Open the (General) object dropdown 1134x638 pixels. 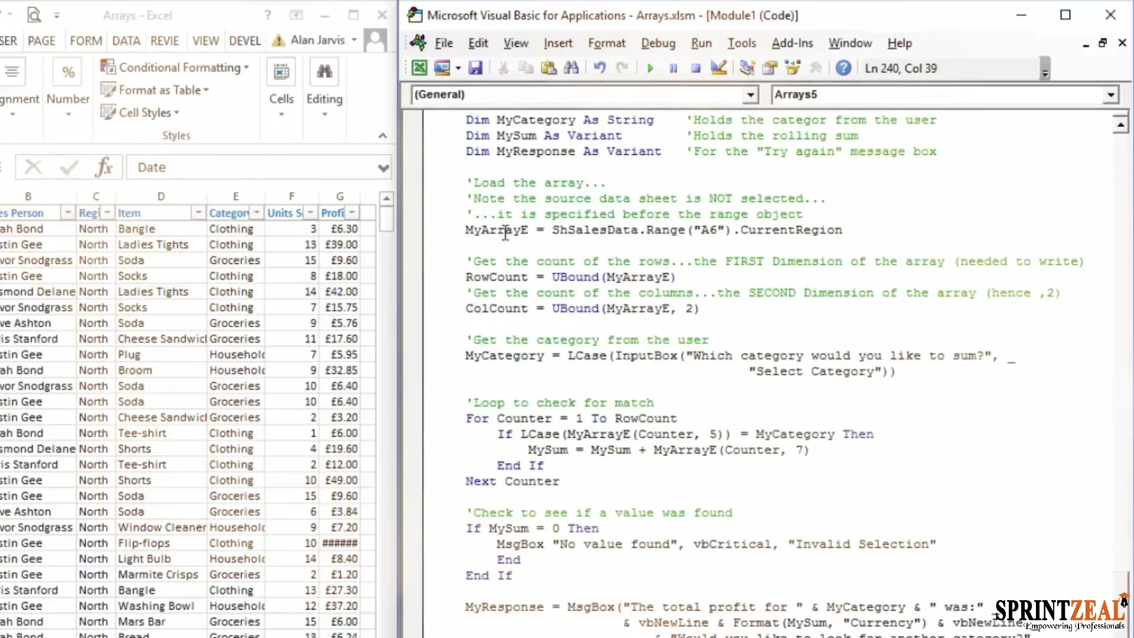750,95
